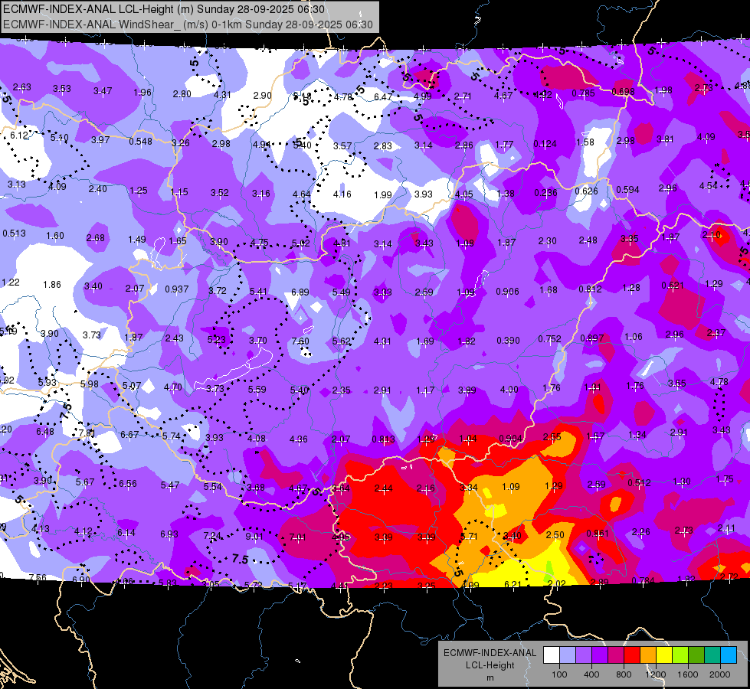The width and height of the screenshot is (750, 689).
Task: Click the ECMWF-INDEX-ANAL legend title
Action: [x=490, y=653]
